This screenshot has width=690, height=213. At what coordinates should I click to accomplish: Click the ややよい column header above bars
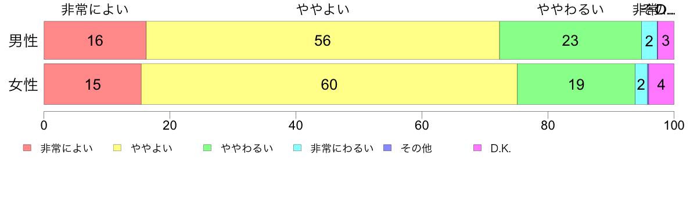(322, 9)
